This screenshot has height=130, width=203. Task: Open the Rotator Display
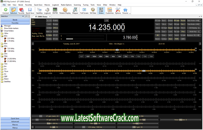[x=65, y=11]
